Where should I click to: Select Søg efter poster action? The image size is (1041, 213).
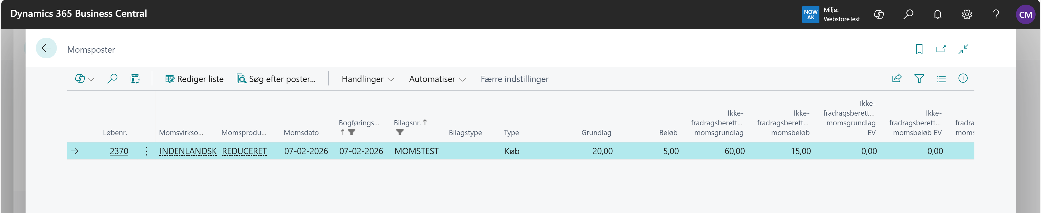click(276, 79)
